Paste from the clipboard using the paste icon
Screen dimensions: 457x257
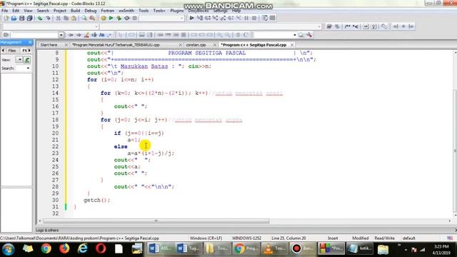pos(74,18)
